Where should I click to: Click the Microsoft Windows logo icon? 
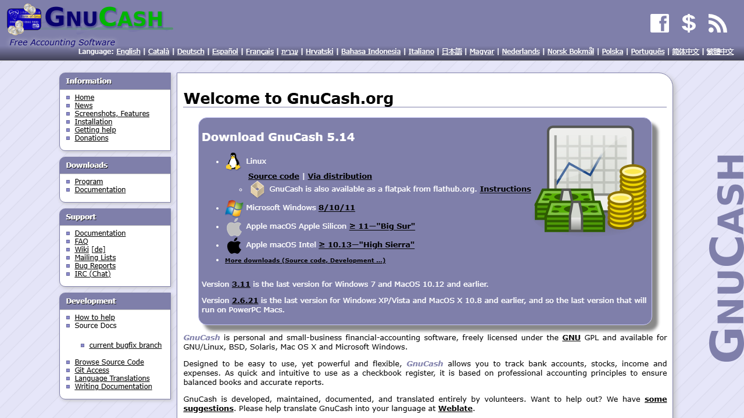[234, 208]
